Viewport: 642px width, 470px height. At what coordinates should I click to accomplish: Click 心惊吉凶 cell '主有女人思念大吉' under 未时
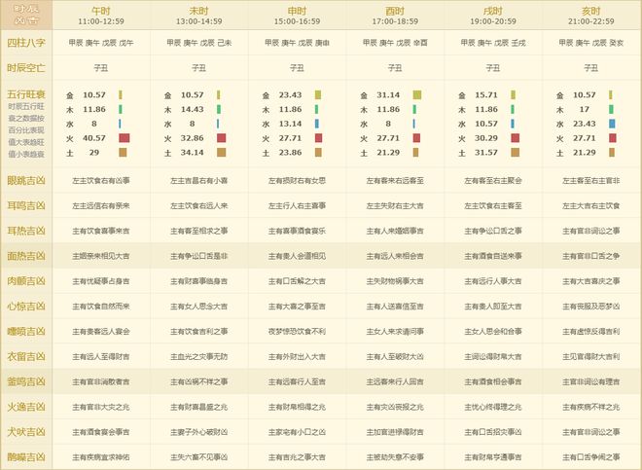[x=199, y=307]
